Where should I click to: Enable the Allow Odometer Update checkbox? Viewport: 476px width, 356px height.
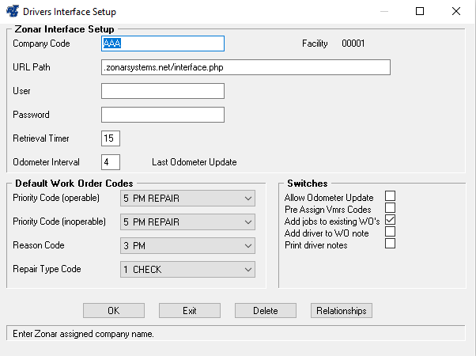[390, 196]
